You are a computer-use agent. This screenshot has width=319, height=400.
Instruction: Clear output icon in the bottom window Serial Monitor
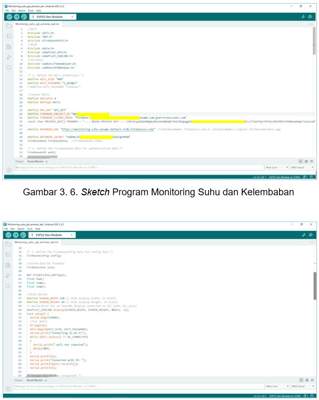point(312,380)
